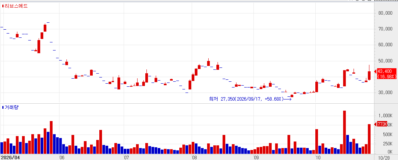Viewport: 398px width, 160px height.
Task: Click the 773K current volume tag
Action: point(382,124)
